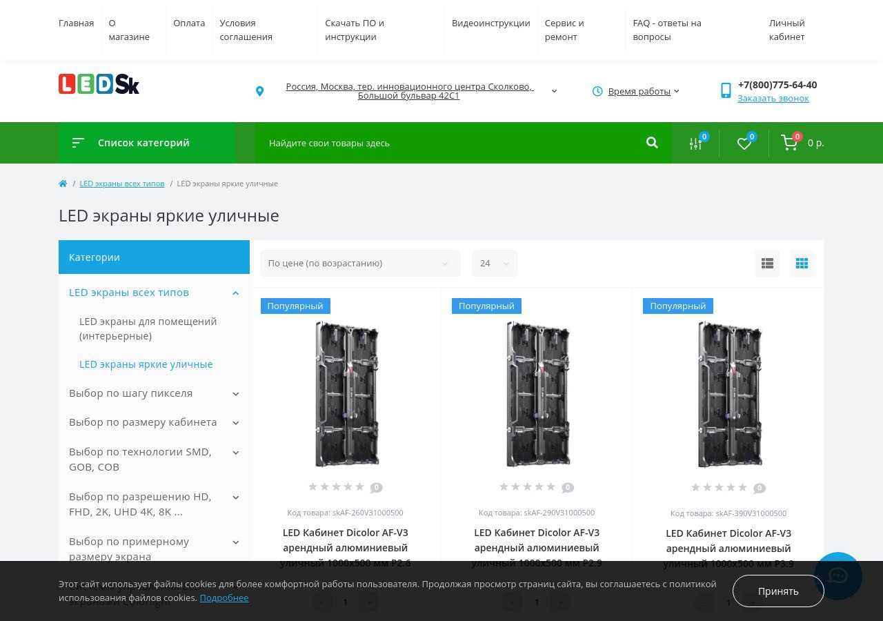The width and height of the screenshot is (883, 621).
Task: Expand Выбор по размеру кабинета
Action: pyautogui.click(x=235, y=423)
